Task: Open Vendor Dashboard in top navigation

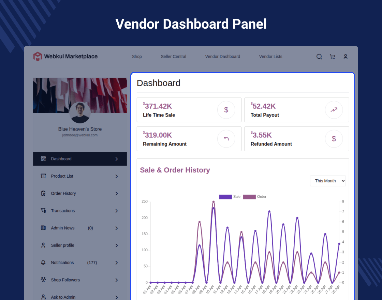Action: click(223, 57)
